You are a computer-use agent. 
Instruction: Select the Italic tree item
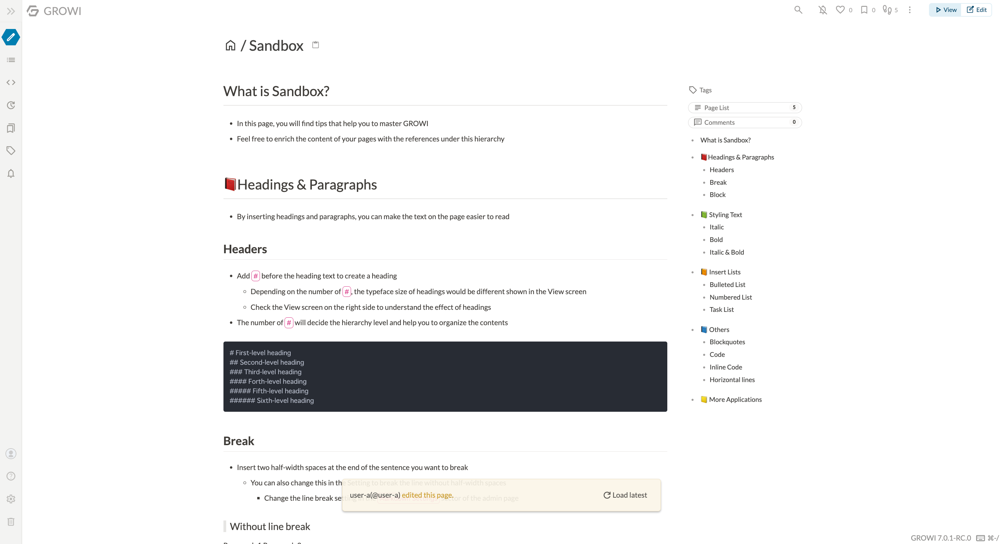coord(716,227)
